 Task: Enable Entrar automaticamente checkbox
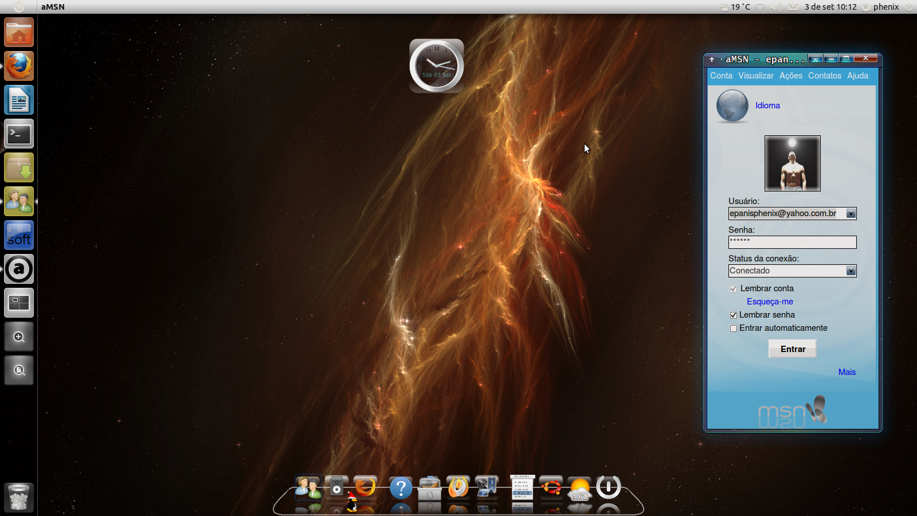(733, 329)
